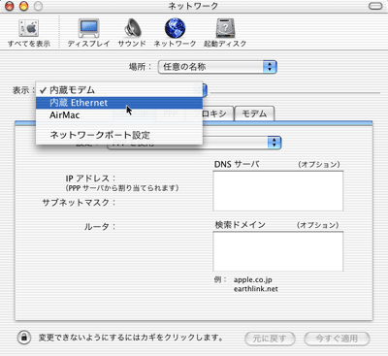388x356 pixels.
Task: Choose ネットワークポート設定 menu entry
Action: 119,135
